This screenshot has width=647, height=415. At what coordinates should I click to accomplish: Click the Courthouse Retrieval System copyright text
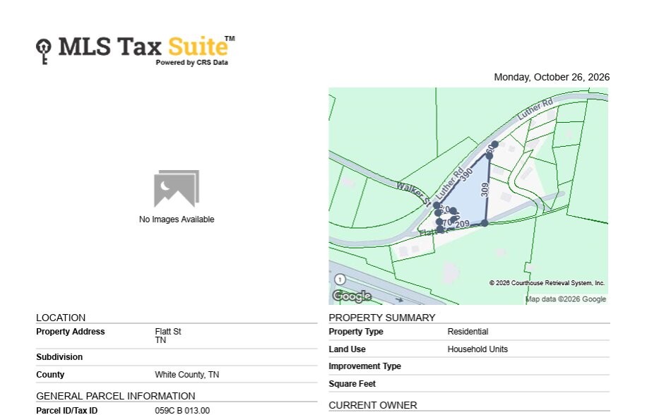(x=547, y=283)
